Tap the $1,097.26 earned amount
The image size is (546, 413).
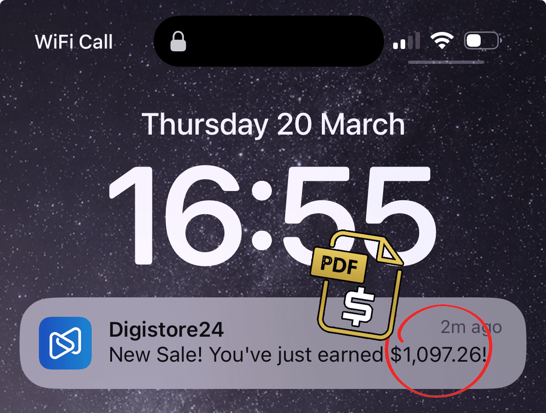[x=438, y=355]
